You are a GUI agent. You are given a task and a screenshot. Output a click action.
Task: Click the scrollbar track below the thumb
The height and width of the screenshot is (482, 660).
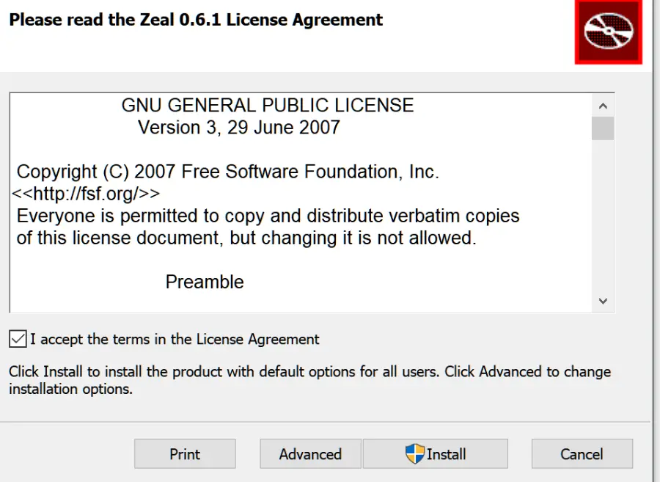603,215
